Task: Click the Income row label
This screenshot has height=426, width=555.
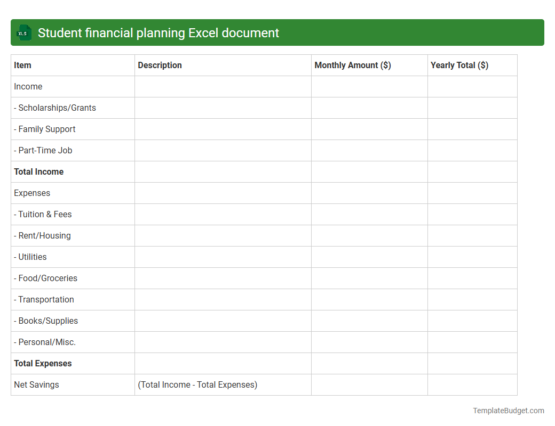Action: click(x=28, y=86)
